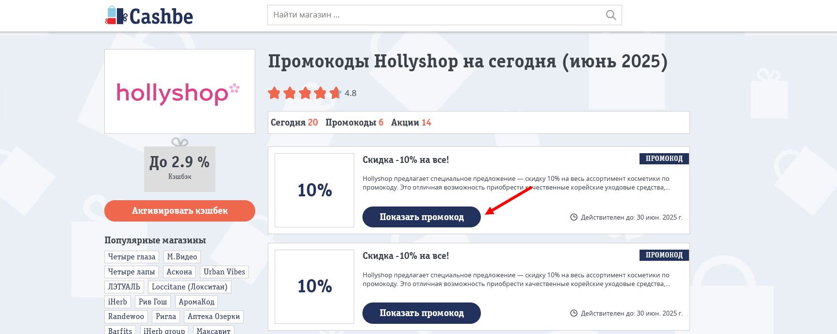Click the Cashbe logo

[149, 16]
